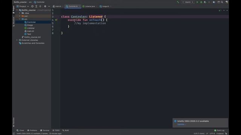Toggle the Structure tool window side tab
This screenshot has height=135, width=241.
click(x=14, y=21)
